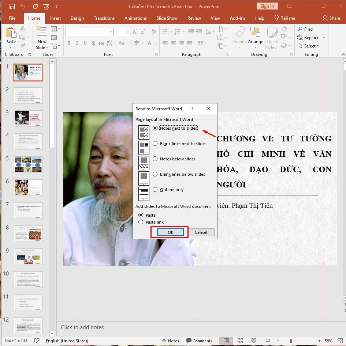This screenshot has width=346, height=346.
Task: Open the Review ribbon tab
Action: (194, 18)
